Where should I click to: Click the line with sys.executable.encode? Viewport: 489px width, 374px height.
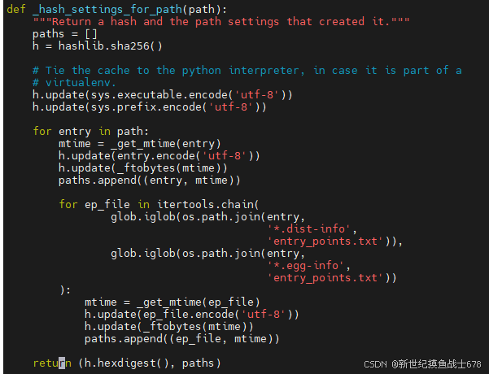click(x=163, y=95)
